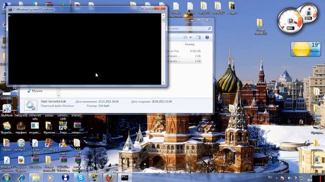
Task: Open the Звуки folder on desktop
Action: [x=7, y=145]
